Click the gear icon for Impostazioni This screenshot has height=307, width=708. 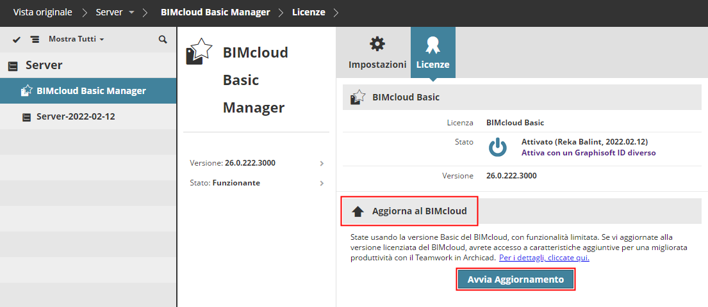[x=377, y=44]
